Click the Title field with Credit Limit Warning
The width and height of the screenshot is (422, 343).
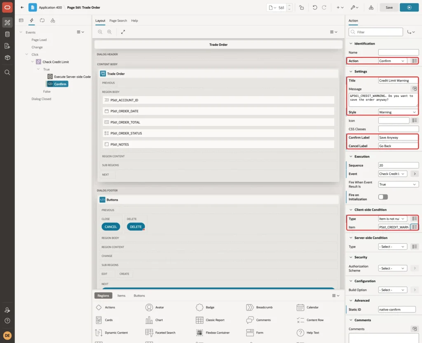pyautogui.click(x=398, y=80)
